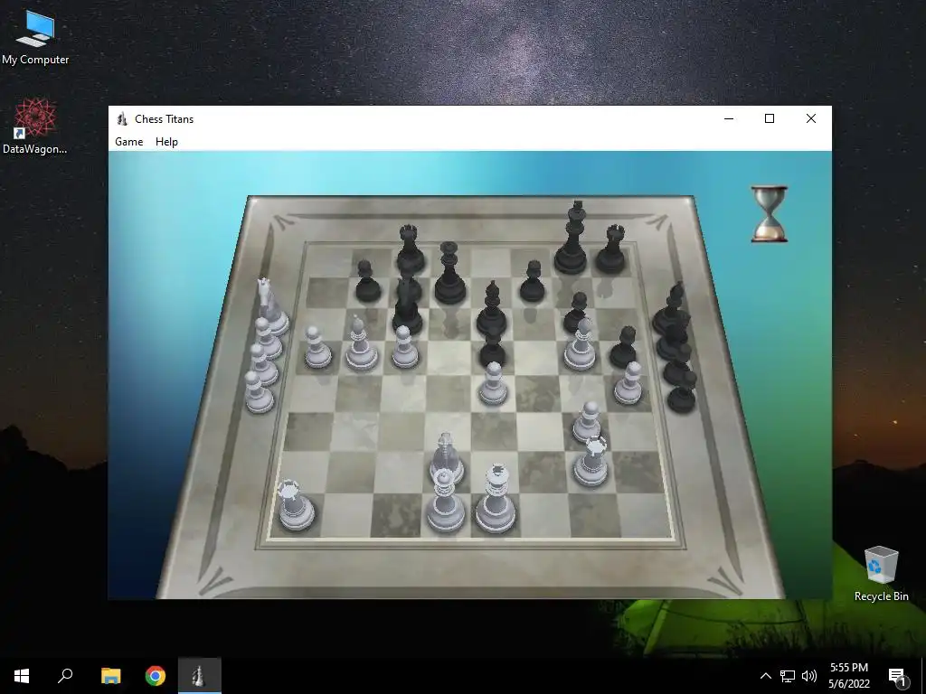Show hidden system tray icons
This screenshot has height=694, width=926.
pos(765,676)
